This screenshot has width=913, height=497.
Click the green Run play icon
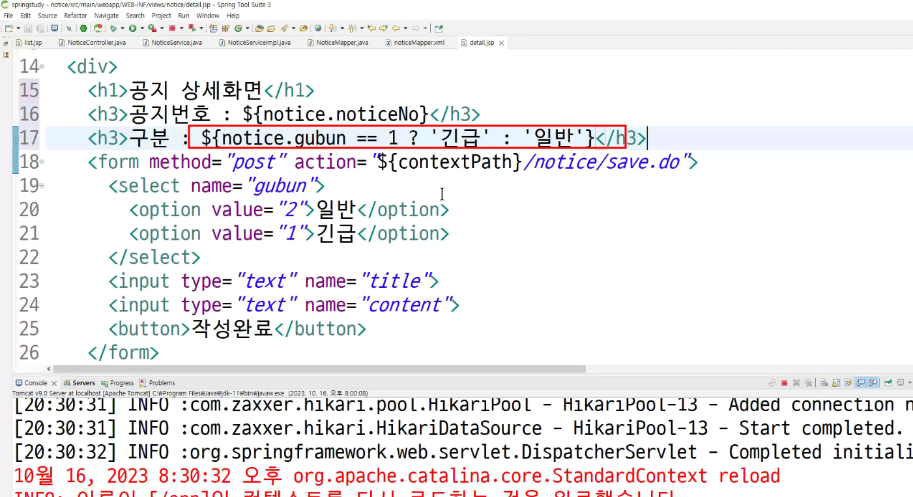[132, 28]
